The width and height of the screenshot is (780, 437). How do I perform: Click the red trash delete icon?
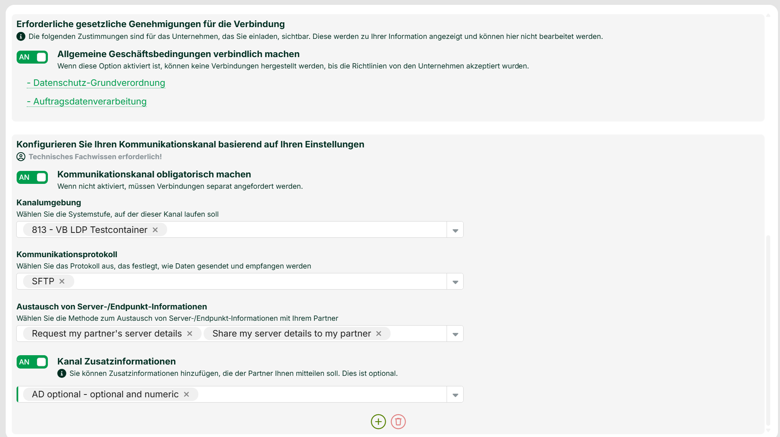point(398,422)
